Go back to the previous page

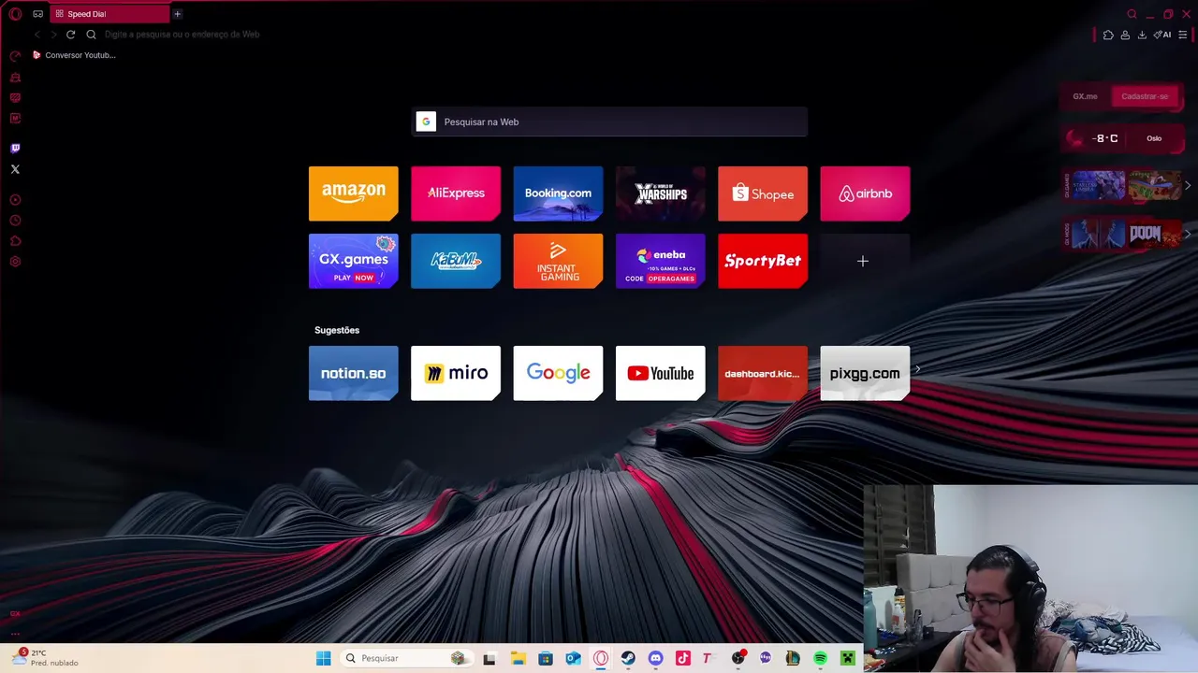click(x=37, y=35)
